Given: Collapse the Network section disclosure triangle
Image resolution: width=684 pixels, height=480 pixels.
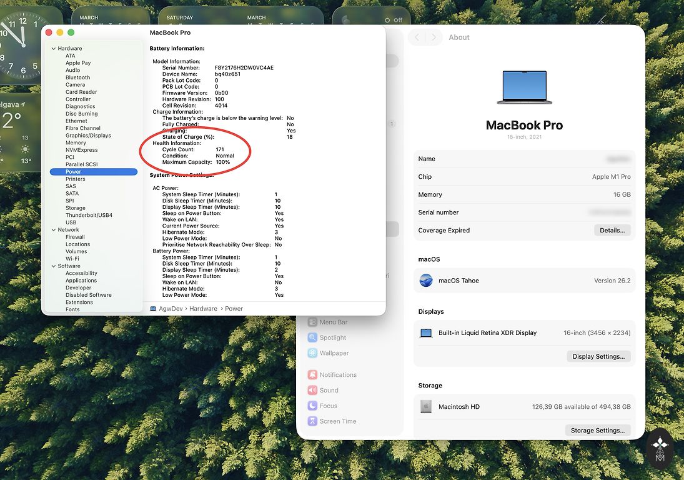Looking at the screenshot, I should [54, 230].
